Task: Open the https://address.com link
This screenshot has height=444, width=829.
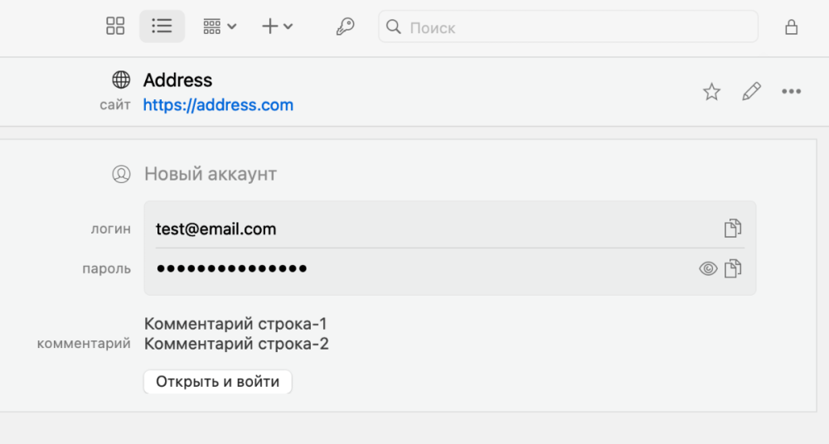Action: click(x=218, y=104)
